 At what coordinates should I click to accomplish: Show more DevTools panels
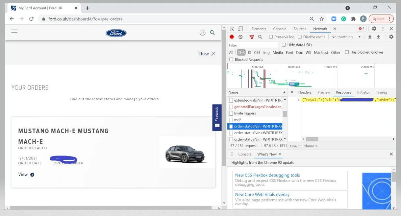(x=335, y=29)
